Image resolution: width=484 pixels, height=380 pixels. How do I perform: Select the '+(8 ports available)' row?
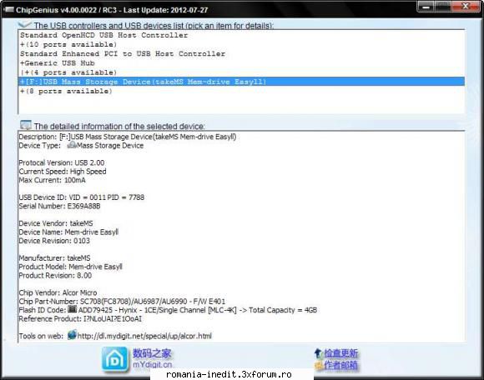click(x=241, y=91)
